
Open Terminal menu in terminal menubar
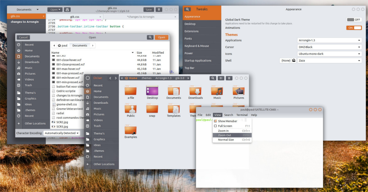click(242, 115)
